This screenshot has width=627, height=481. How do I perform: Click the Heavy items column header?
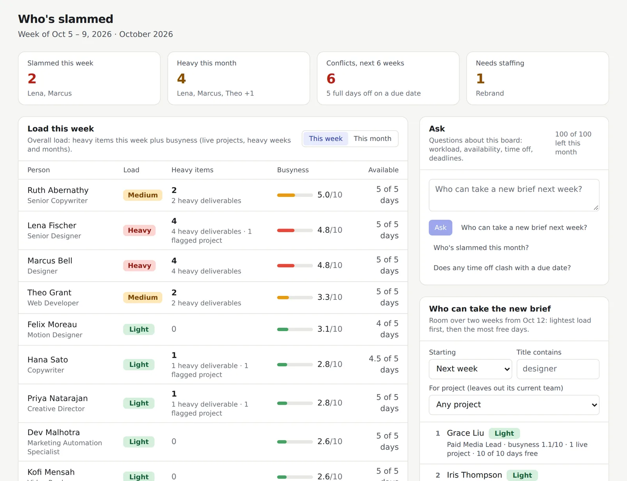point(192,170)
